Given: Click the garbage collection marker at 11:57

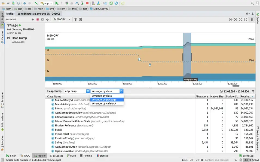Looking at the screenshot, I should point(139,59).
